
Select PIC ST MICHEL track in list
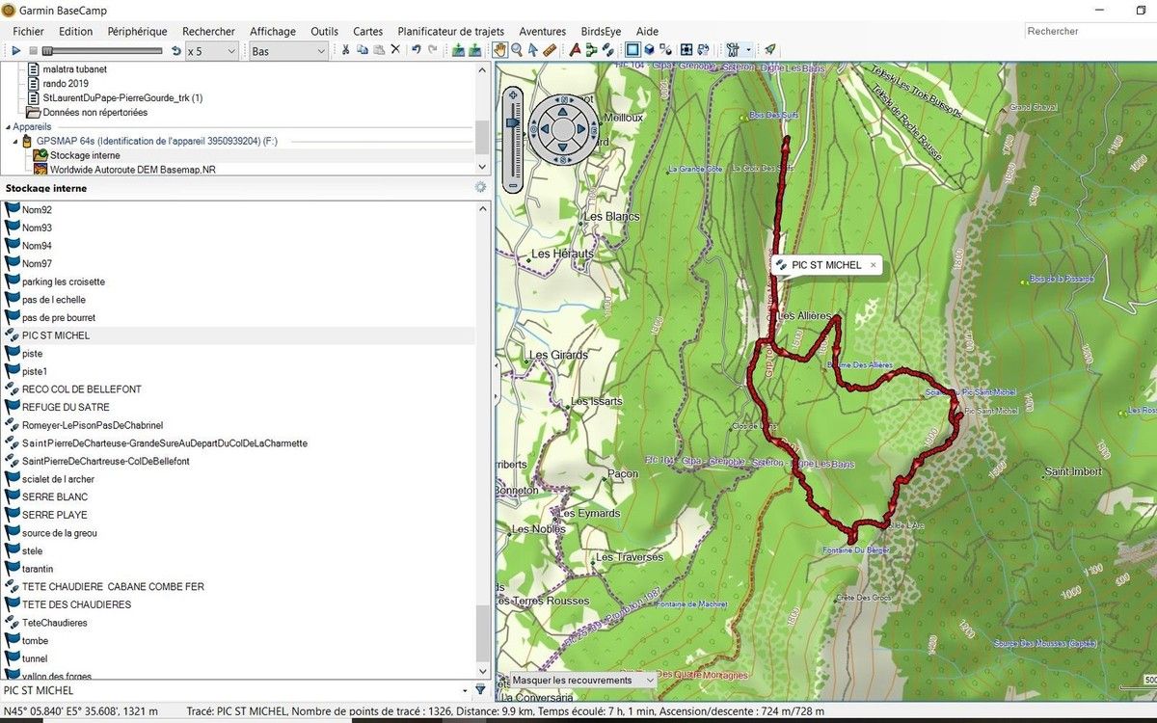point(56,335)
